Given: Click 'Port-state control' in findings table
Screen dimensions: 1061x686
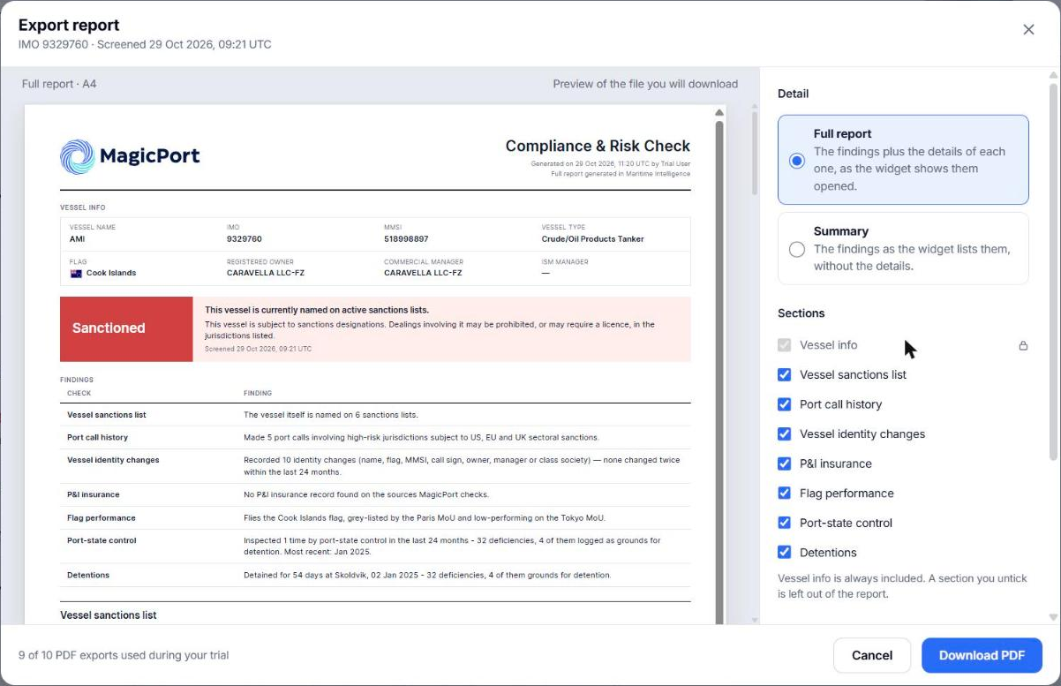Looking at the screenshot, I should (102, 540).
